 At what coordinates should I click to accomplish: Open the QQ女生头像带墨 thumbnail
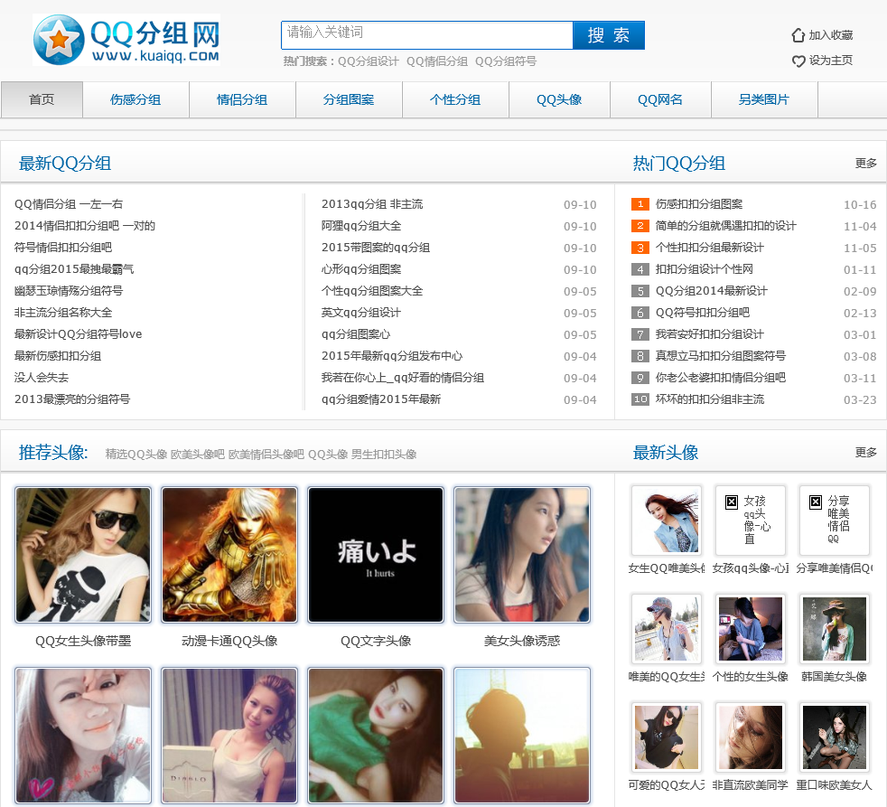(x=83, y=555)
